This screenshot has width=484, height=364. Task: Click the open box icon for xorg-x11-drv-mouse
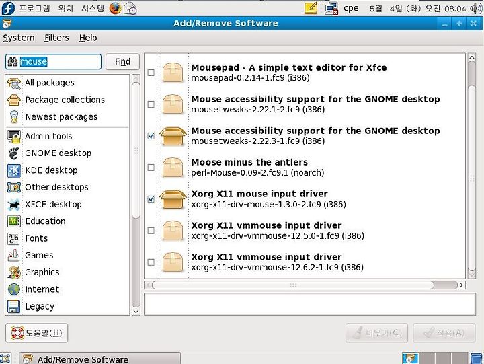[x=173, y=199]
